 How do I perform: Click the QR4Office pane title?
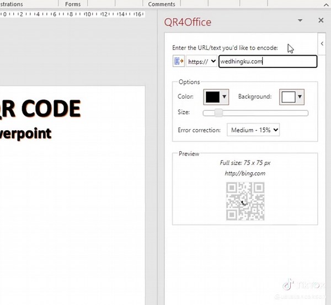(x=188, y=22)
